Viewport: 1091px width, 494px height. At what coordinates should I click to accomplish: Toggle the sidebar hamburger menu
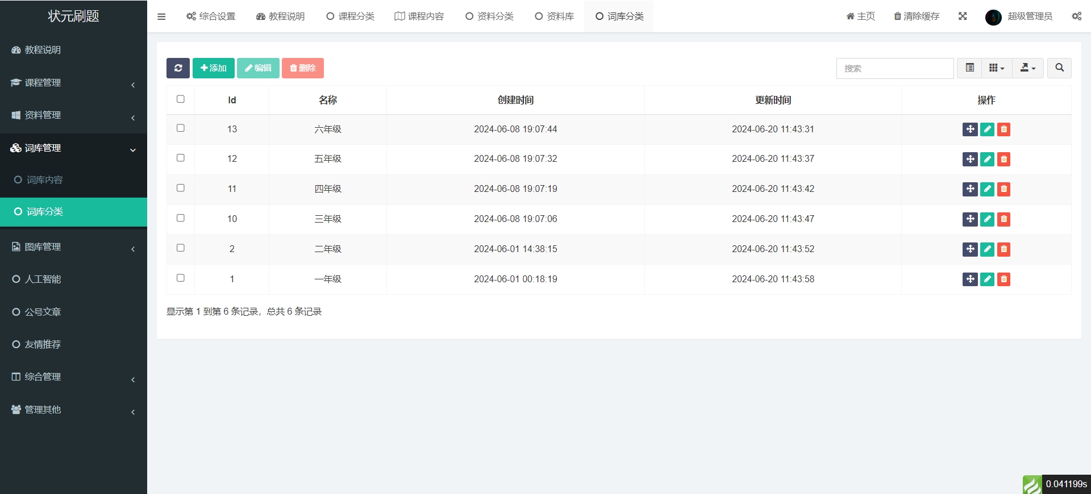click(161, 16)
